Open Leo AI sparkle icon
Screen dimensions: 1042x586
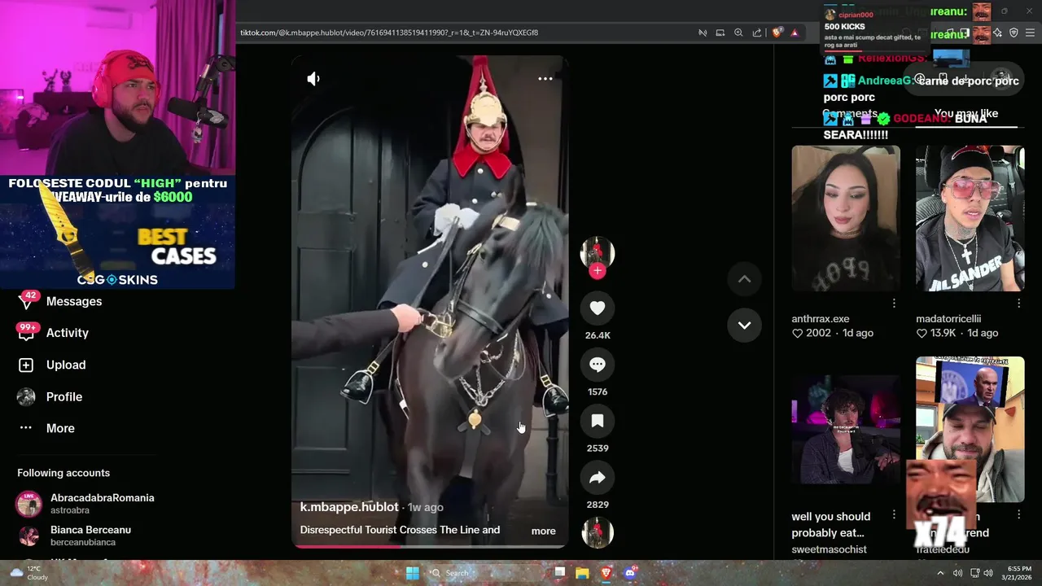[997, 33]
